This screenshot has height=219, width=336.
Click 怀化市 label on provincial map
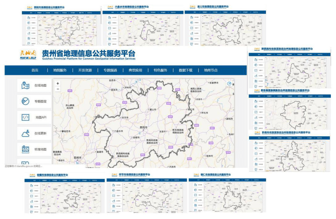(x=205, y=113)
